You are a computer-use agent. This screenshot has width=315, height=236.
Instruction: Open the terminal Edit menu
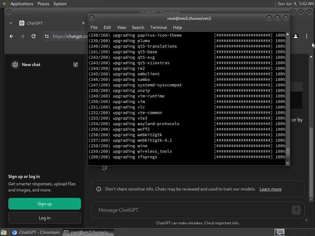pos(107,27)
